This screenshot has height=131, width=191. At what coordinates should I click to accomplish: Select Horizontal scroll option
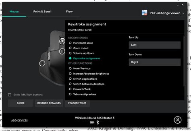click(81, 43)
